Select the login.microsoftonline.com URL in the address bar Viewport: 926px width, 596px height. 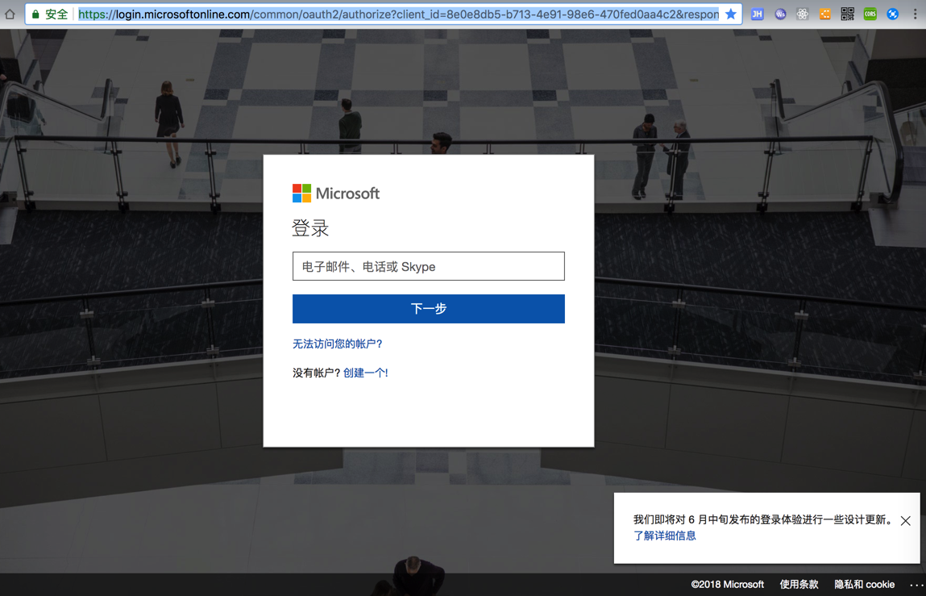[399, 15]
